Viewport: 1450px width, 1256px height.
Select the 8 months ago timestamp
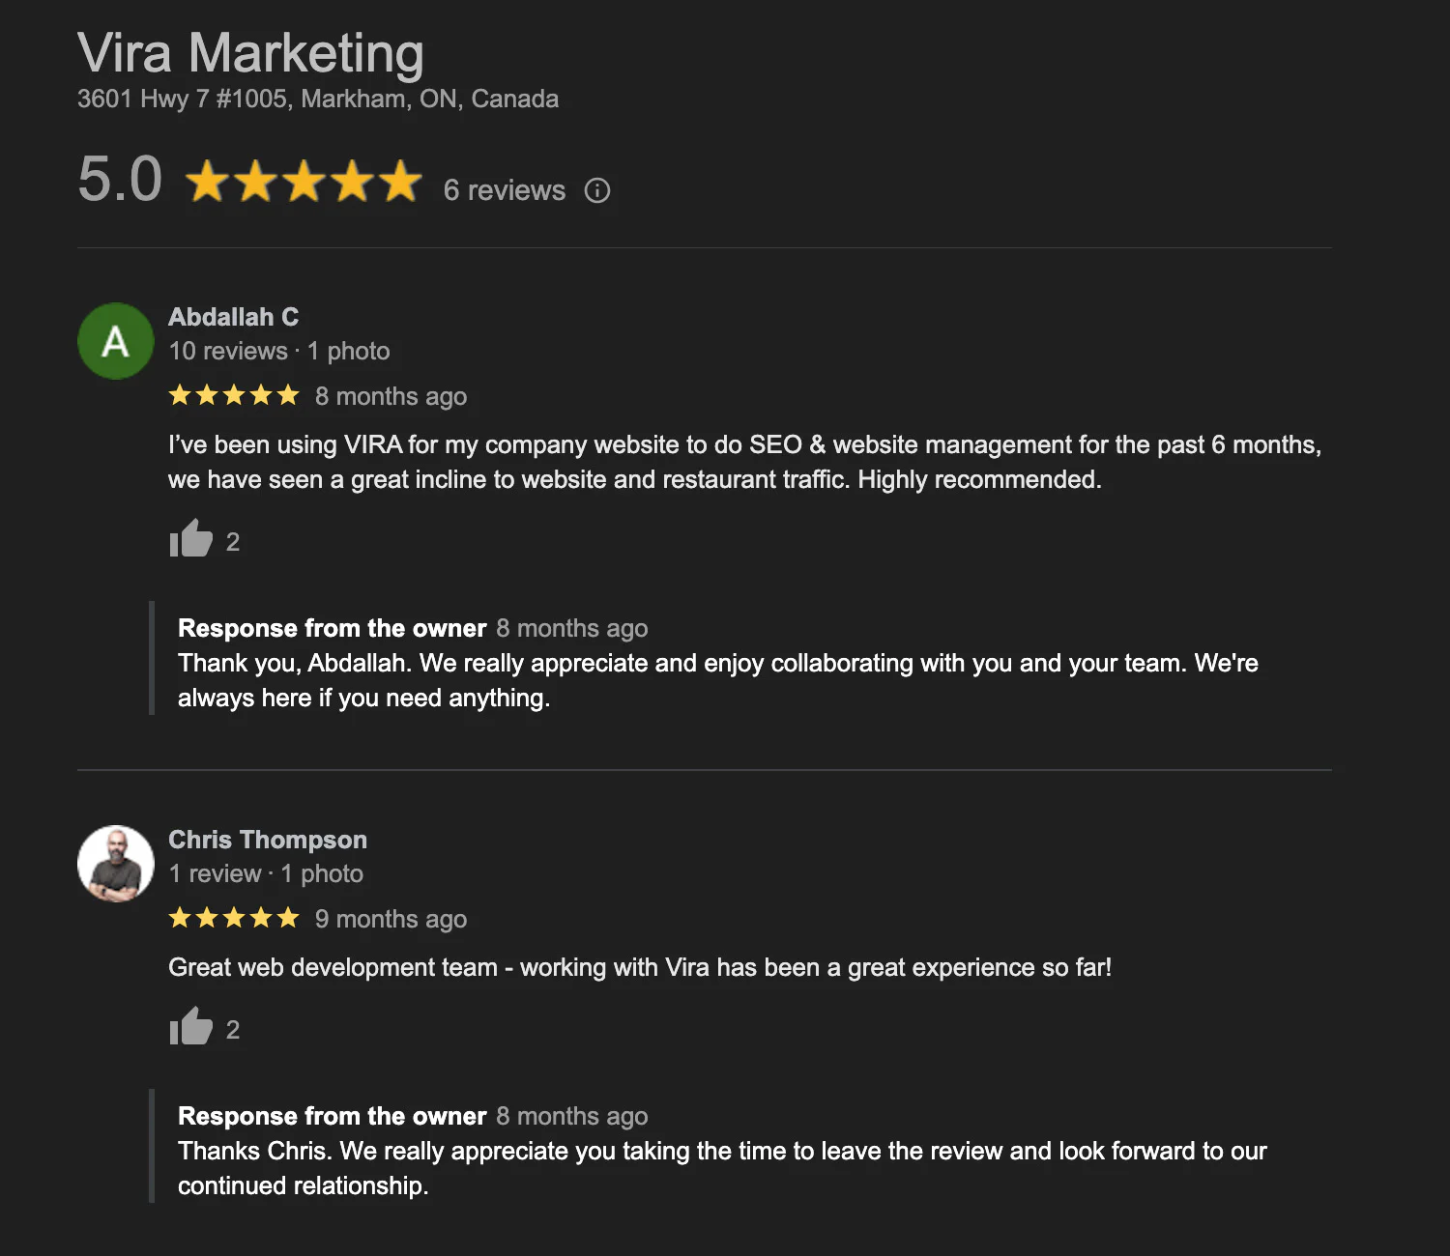391,396
